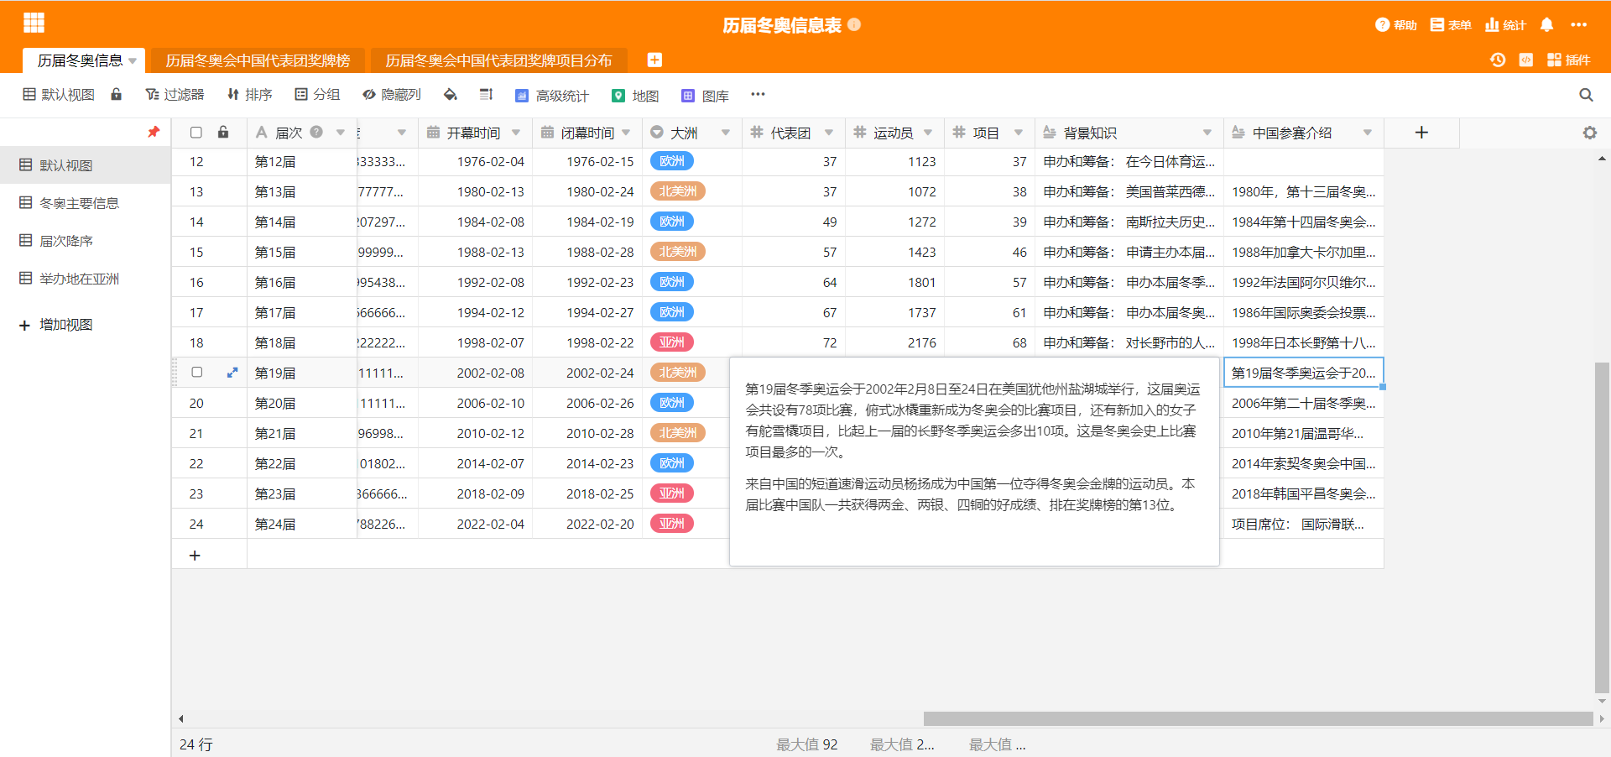Click 增加视图 to add a view
The width and height of the screenshot is (1611, 757).
pos(56,325)
